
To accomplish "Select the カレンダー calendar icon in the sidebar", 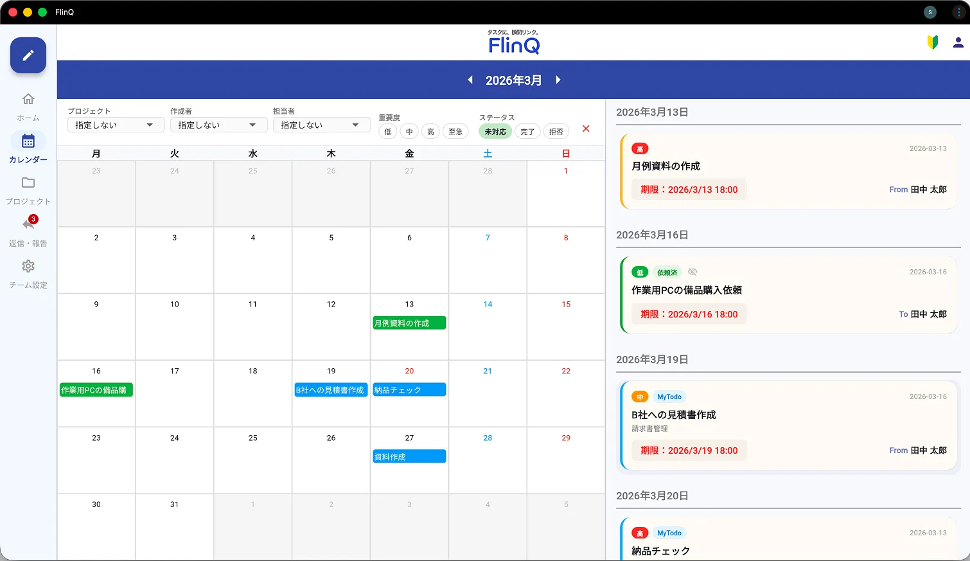I will [28, 141].
